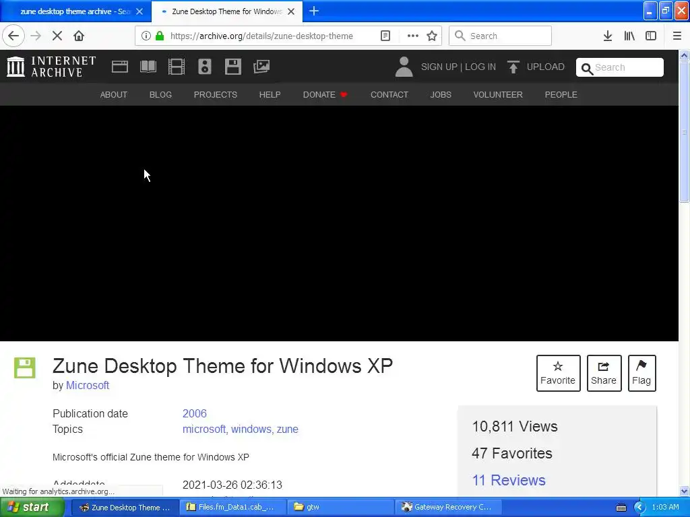Click the upload arrow icon
690x517 pixels.
point(513,67)
